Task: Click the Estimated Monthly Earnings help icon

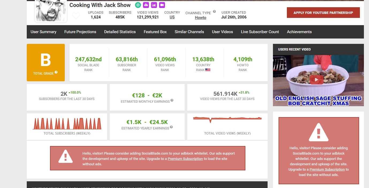Action: (x=172, y=100)
